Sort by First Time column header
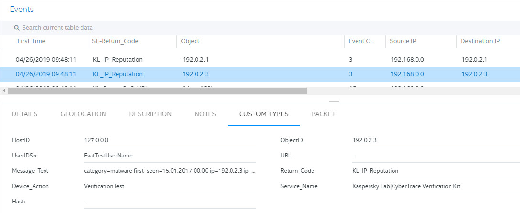Screen dimensions: 520x213 (31, 41)
